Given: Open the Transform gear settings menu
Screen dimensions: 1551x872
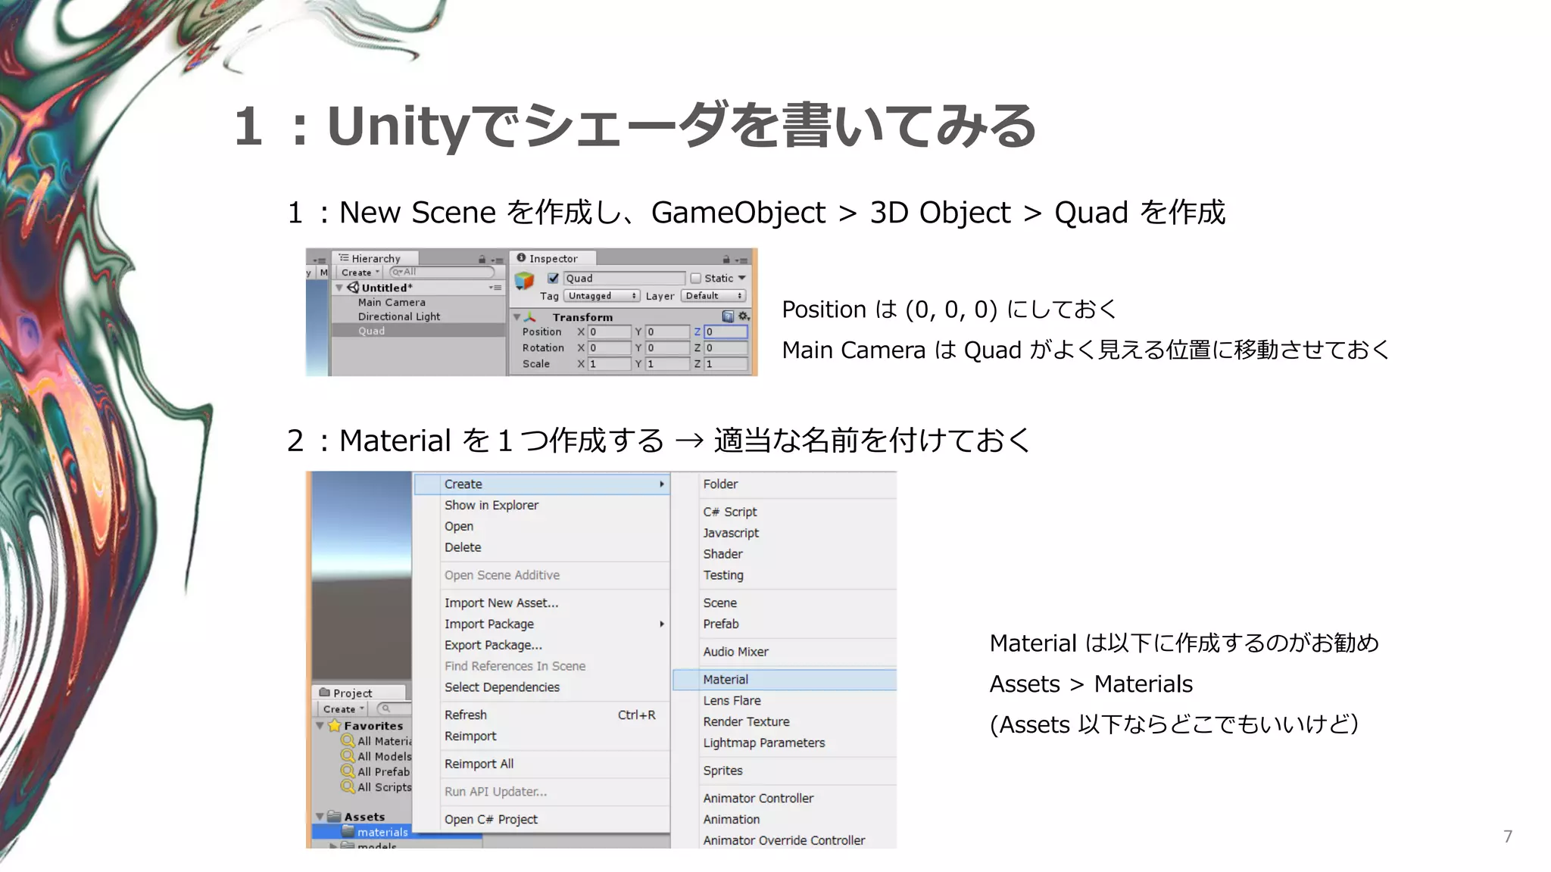Looking at the screenshot, I should pyautogui.click(x=744, y=316).
